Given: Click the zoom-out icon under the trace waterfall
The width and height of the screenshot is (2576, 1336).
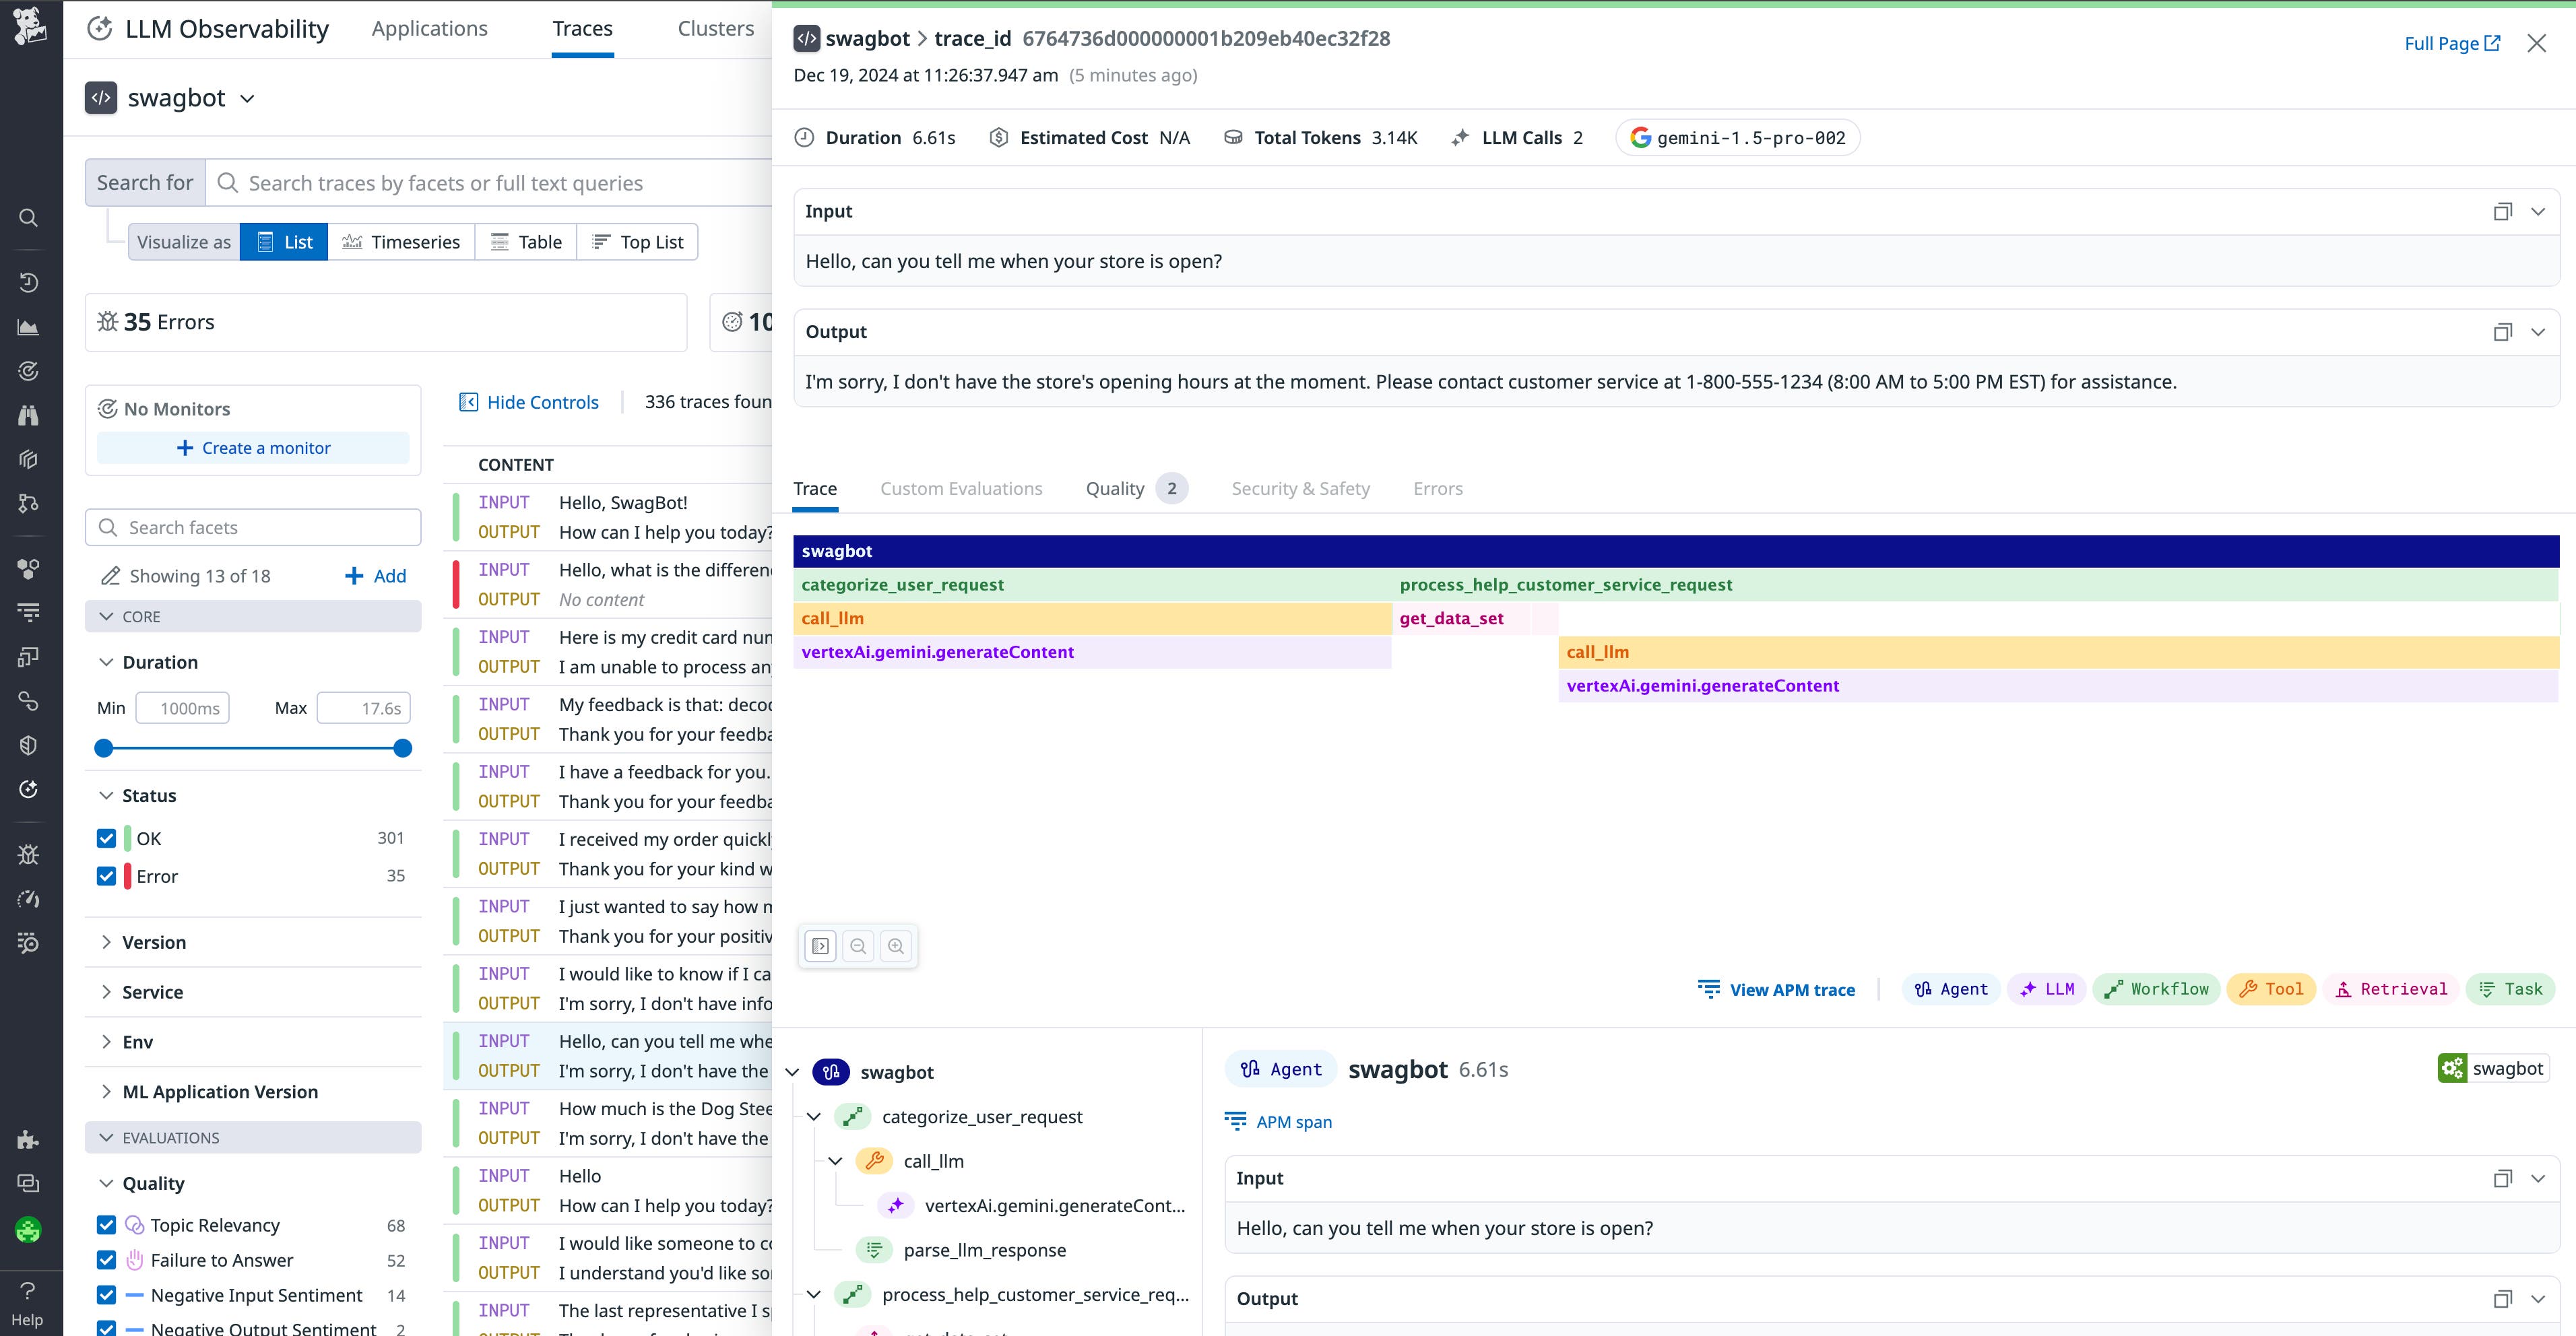Looking at the screenshot, I should pos(858,946).
